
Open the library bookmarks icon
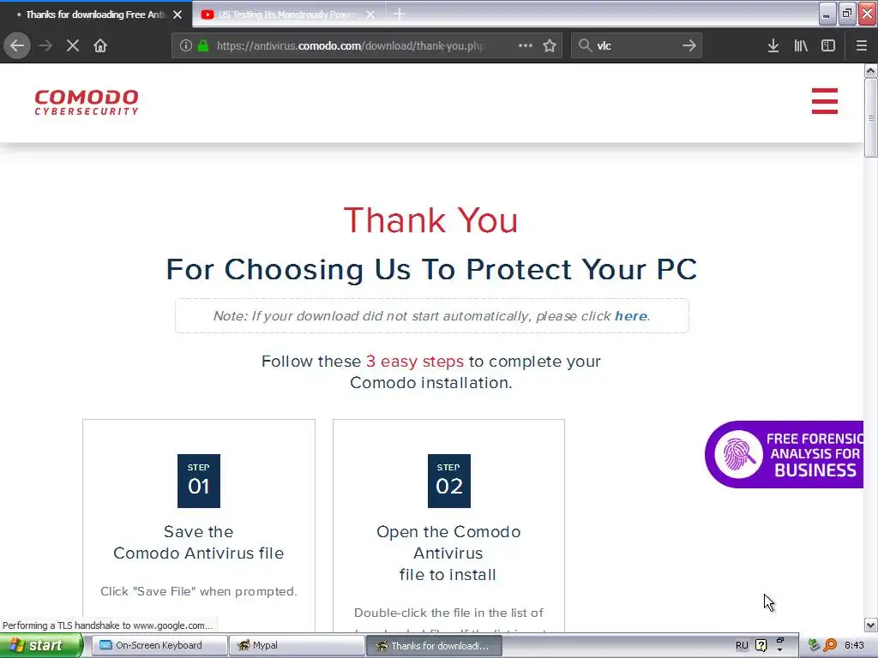click(x=801, y=45)
